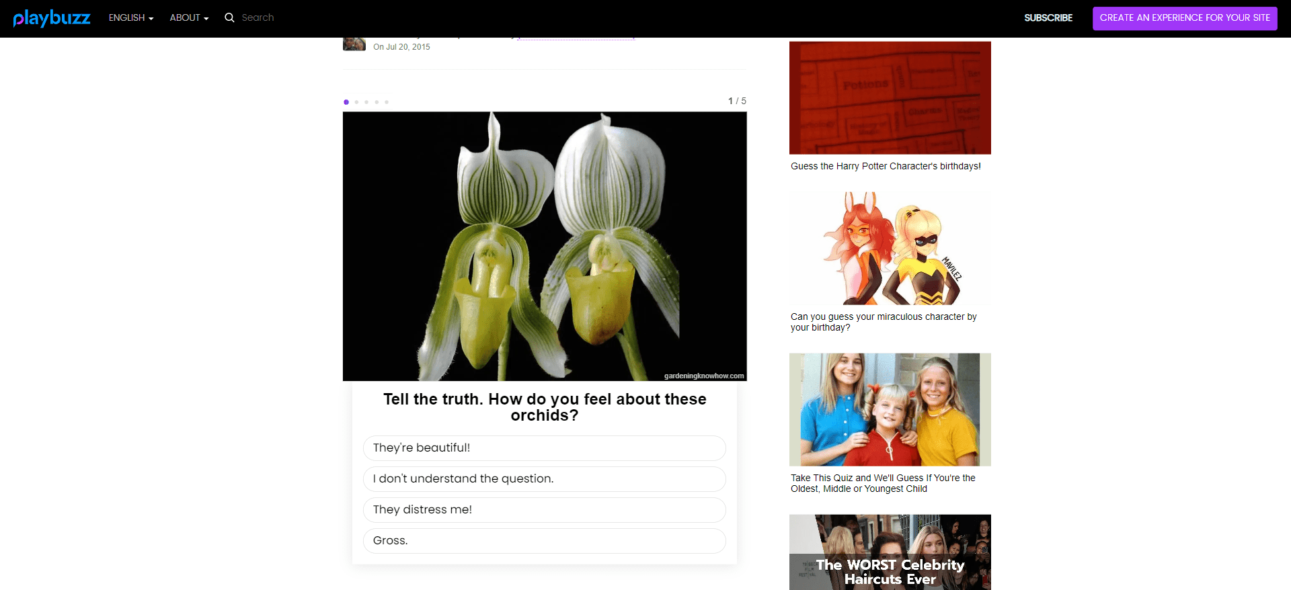This screenshot has width=1291, height=590.
Task: Open the ENGLISH language dropdown
Action: [131, 18]
